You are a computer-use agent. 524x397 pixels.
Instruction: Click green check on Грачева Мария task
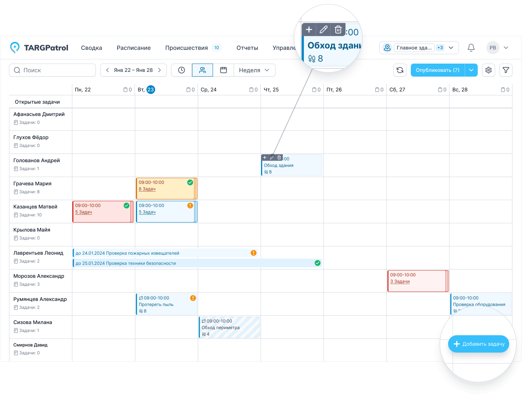190,182
